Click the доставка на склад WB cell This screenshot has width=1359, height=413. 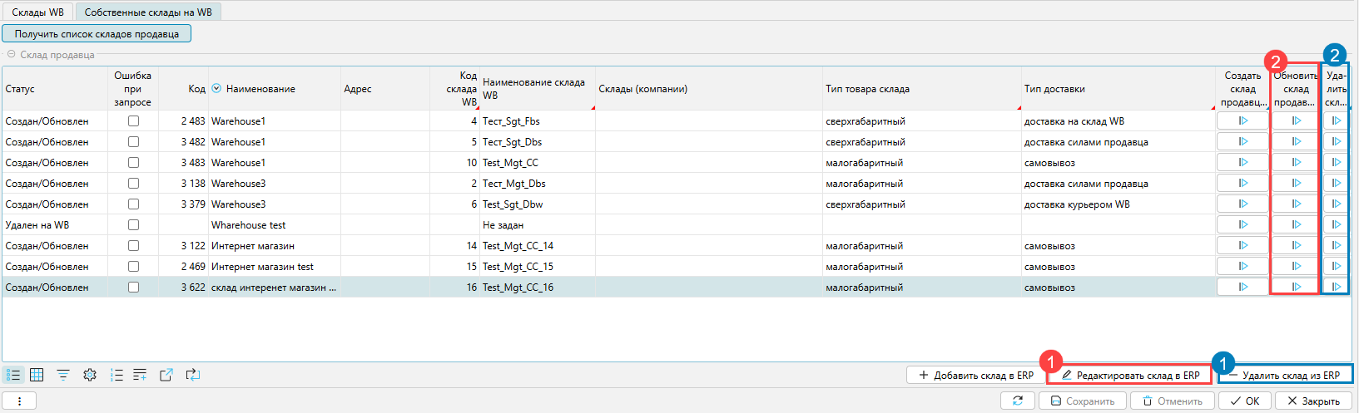pyautogui.click(x=1118, y=120)
